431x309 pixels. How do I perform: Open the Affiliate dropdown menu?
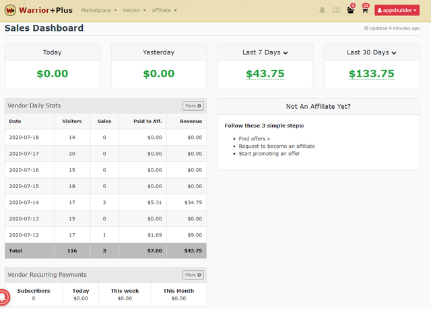pyautogui.click(x=164, y=10)
